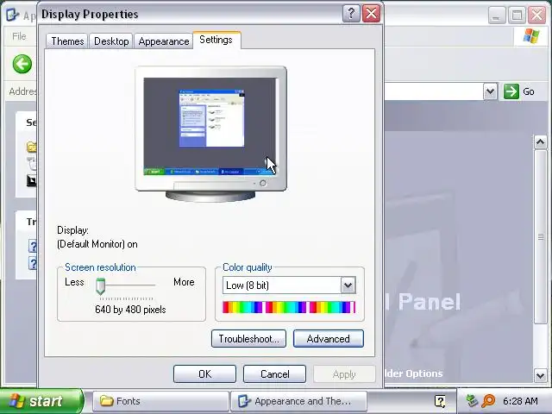Viewport: 552px width, 414px height.
Task: Click the Low (8 bit) value
Action: pyautogui.click(x=248, y=285)
